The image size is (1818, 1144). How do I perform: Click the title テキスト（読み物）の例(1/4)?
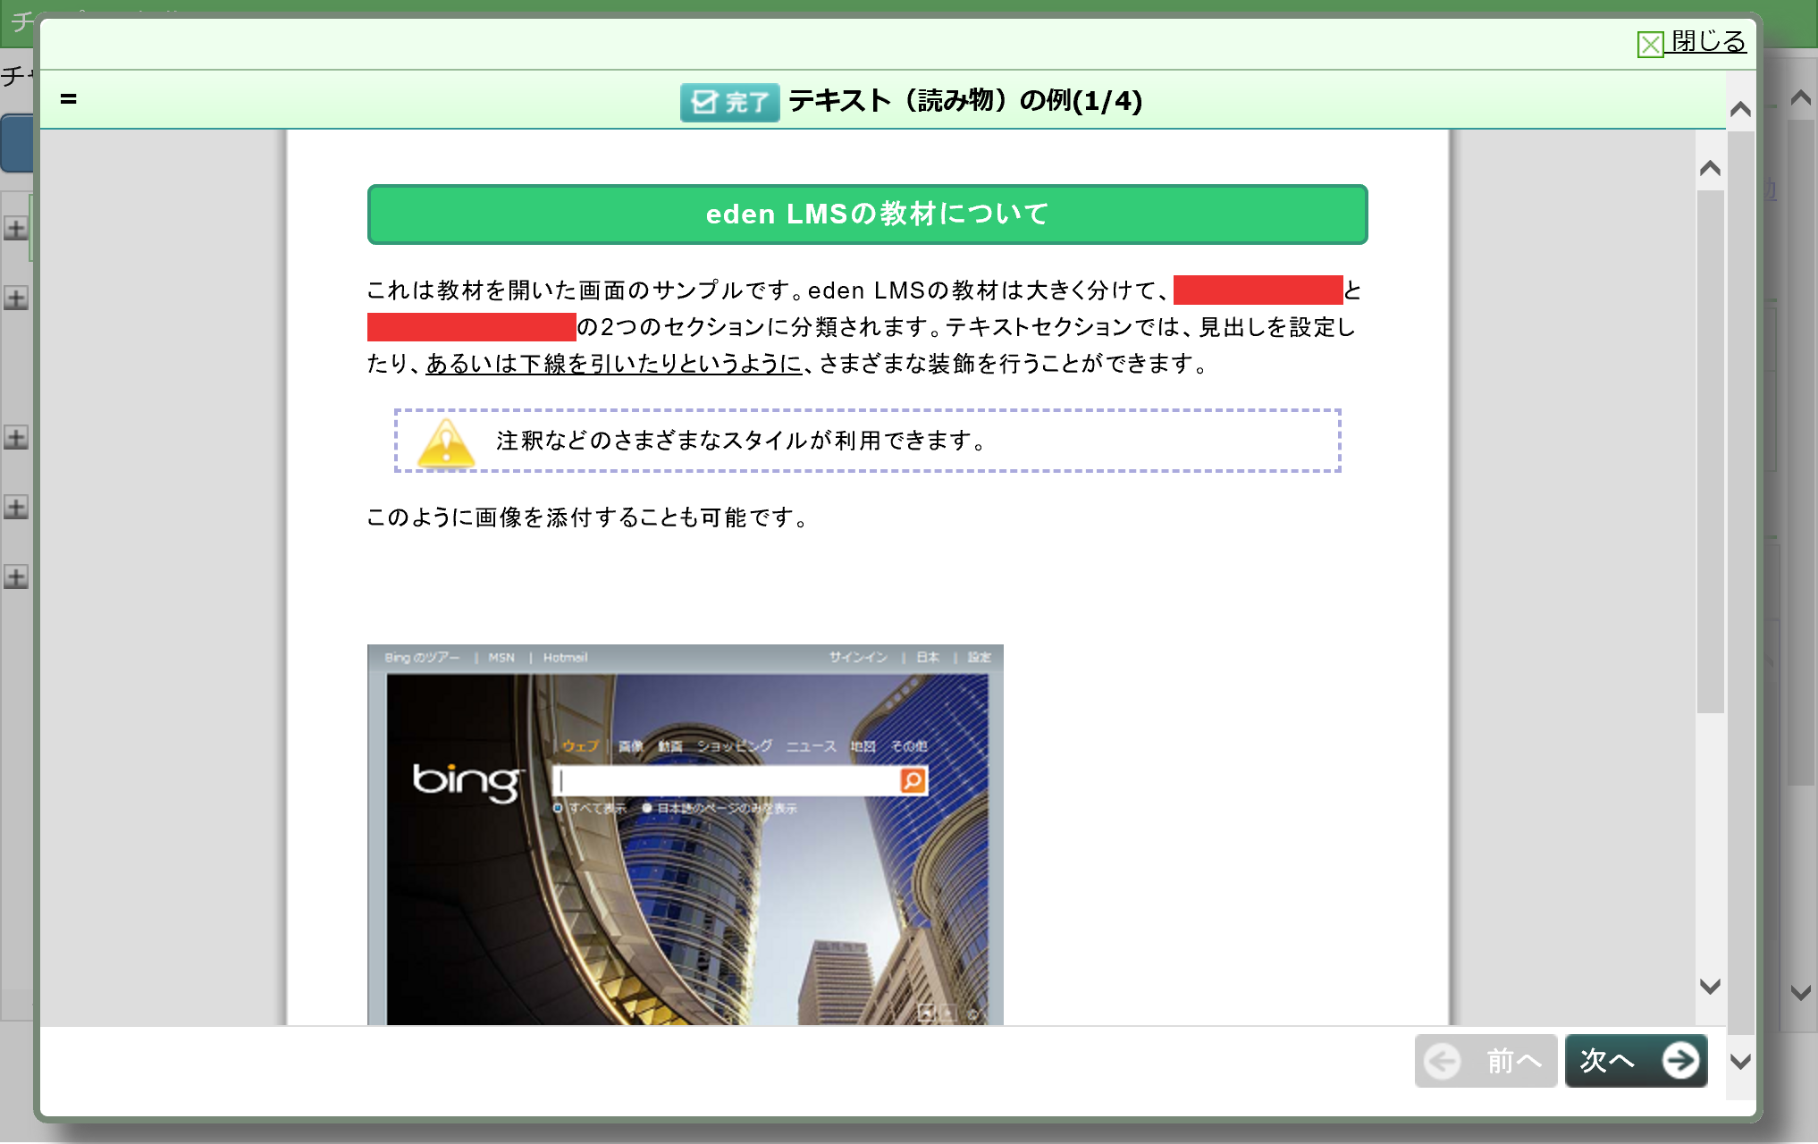click(x=965, y=101)
